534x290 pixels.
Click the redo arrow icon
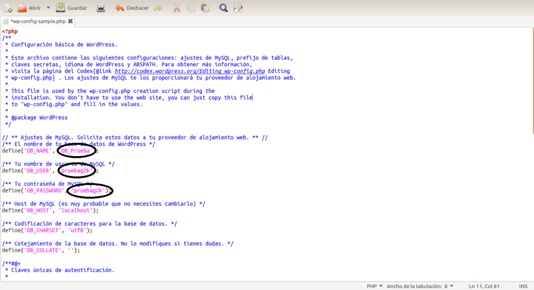point(158,7)
